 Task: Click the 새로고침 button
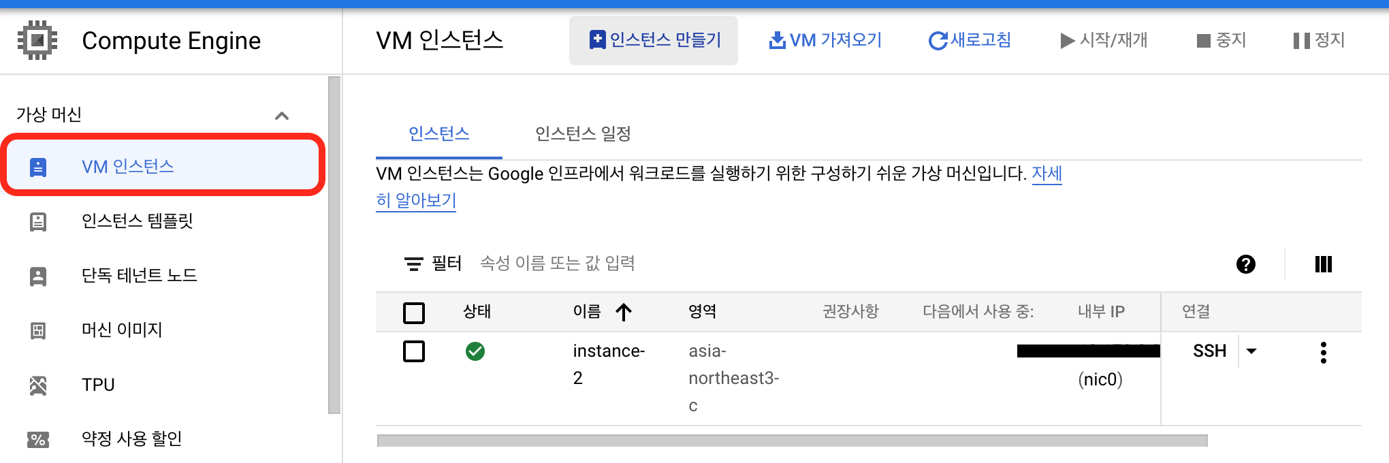(970, 41)
